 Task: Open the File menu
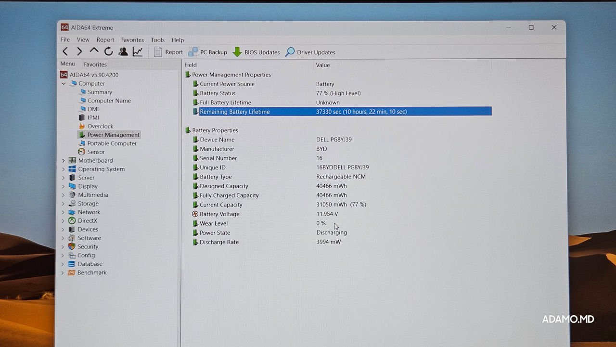tap(65, 40)
